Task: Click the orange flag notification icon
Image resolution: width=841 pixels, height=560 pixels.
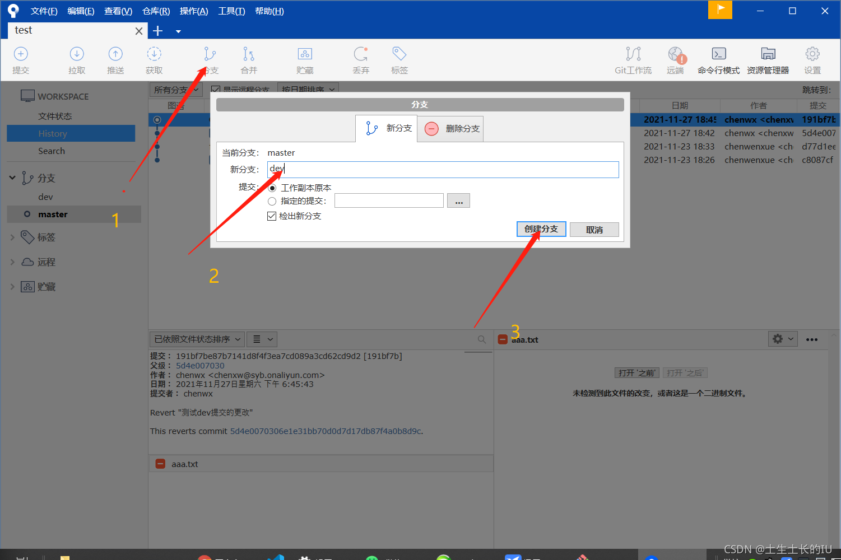Action: (x=720, y=10)
